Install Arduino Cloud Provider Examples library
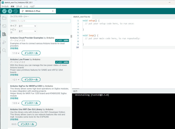The image size is (175, 129). [x=31, y=53]
